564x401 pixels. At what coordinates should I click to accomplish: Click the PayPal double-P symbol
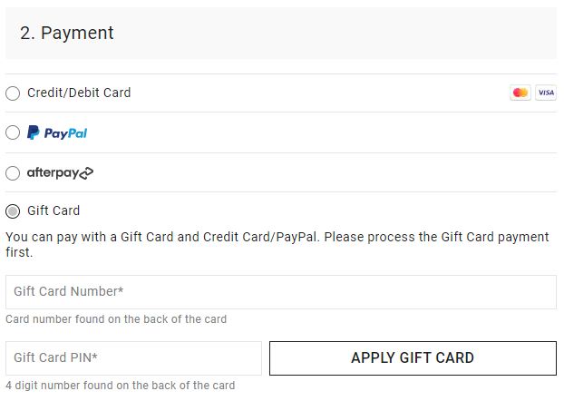(x=34, y=132)
